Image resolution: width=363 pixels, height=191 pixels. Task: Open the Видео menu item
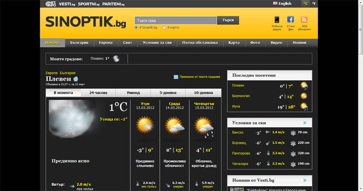(x=276, y=43)
